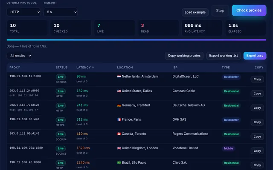Screen dimensions: 273x170
Task: Click the 1320 ms latency value
Action: click(x=83, y=148)
